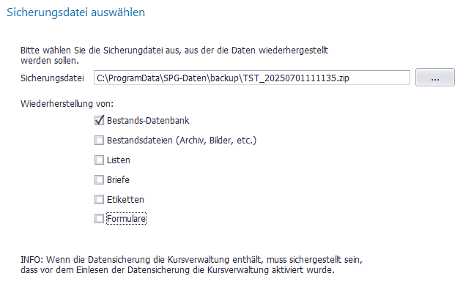Click the "Bestandsdateien (Archiv, Bilder, etc.)" label text
Viewport: 463px width, 306px height.
182,140
